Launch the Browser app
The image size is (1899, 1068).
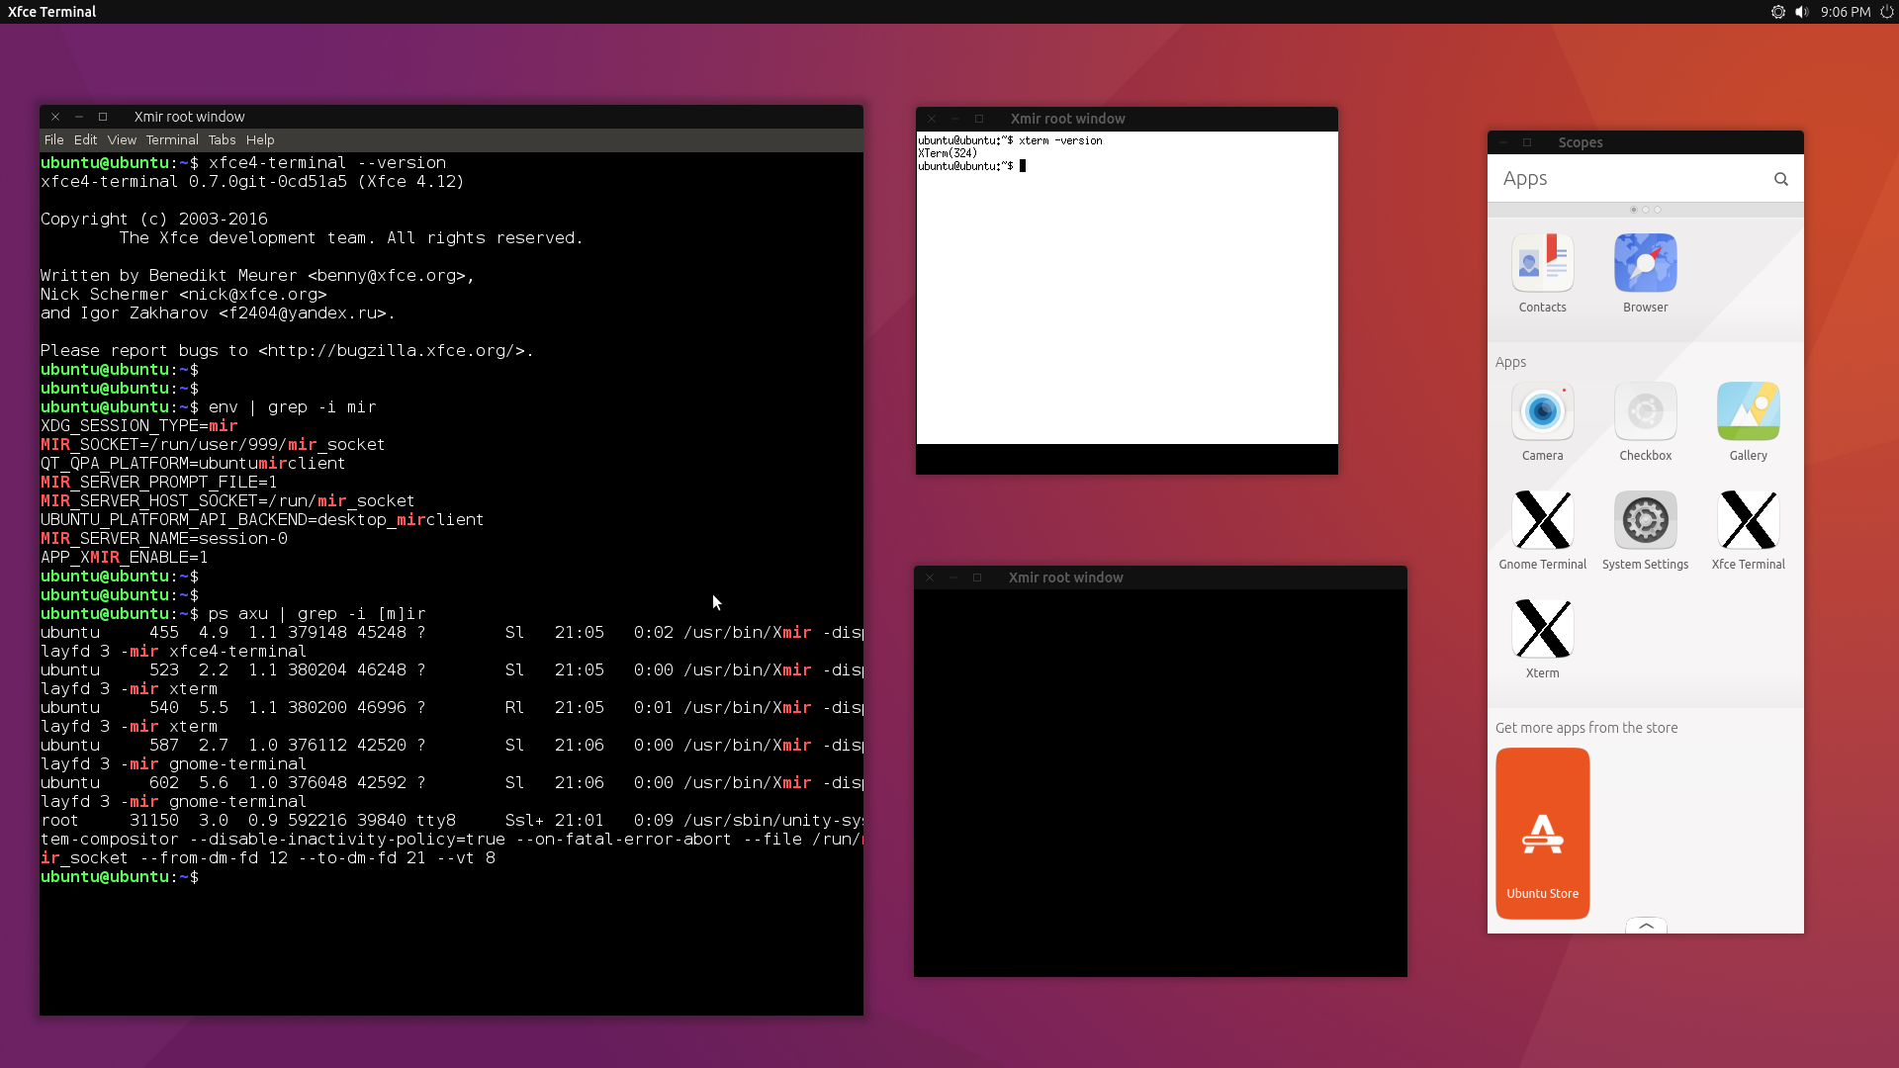(x=1645, y=263)
